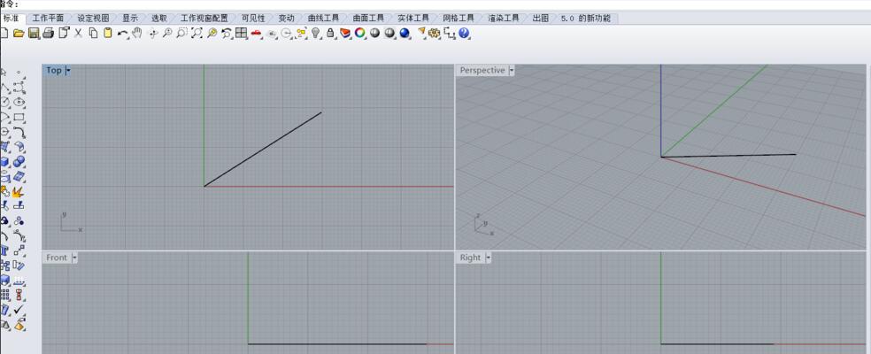Screen dimensions: 871x354
Task: Cut selection with the scissors icon
Action: click(78, 34)
